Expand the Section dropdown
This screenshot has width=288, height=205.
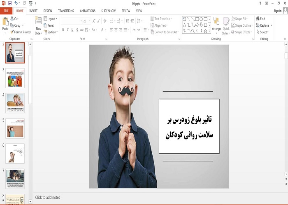pos(51,32)
